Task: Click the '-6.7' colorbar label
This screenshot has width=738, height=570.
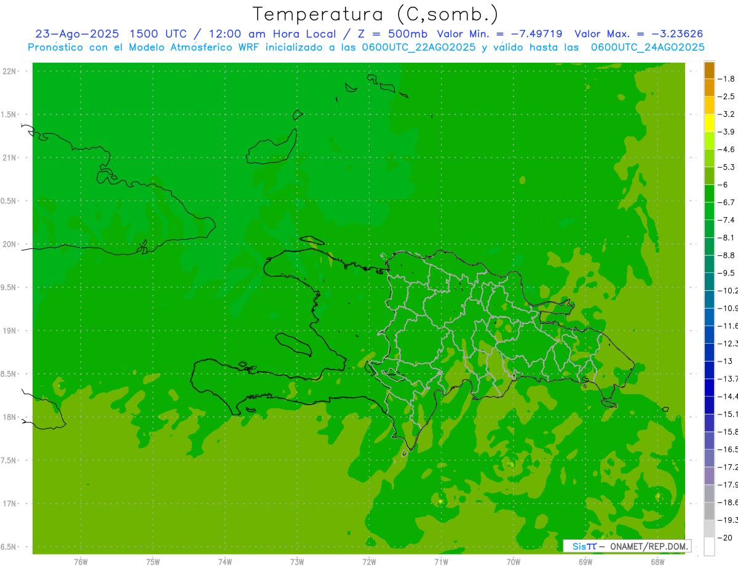Action: (727, 202)
